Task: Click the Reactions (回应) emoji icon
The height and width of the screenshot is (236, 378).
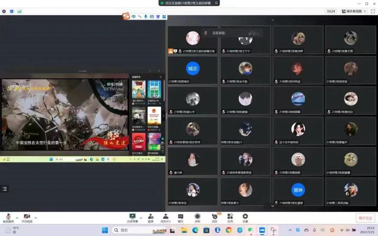Action: [214, 218]
